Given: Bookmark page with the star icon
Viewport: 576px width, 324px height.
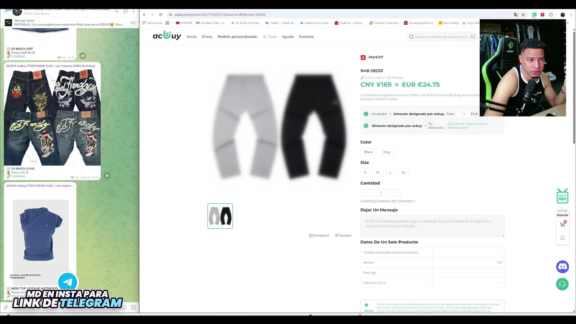Looking at the screenshot, I should tap(523, 14).
